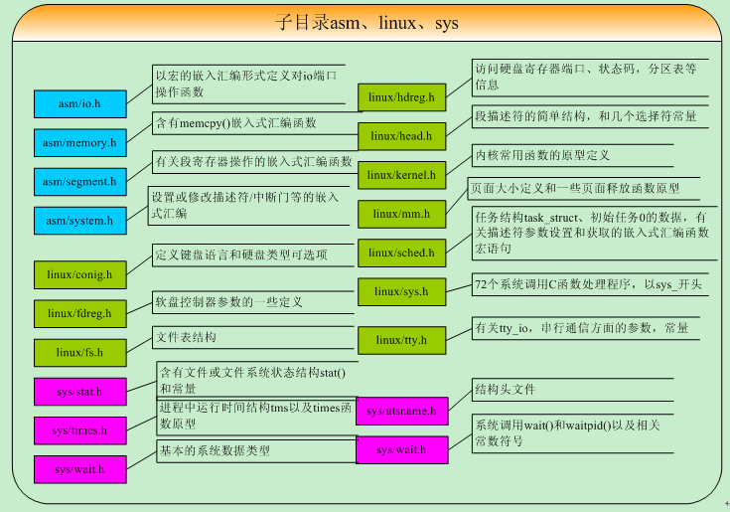Select the 文件表结构 description
Viewport: 730px width, 512px height.
pyautogui.click(x=186, y=337)
